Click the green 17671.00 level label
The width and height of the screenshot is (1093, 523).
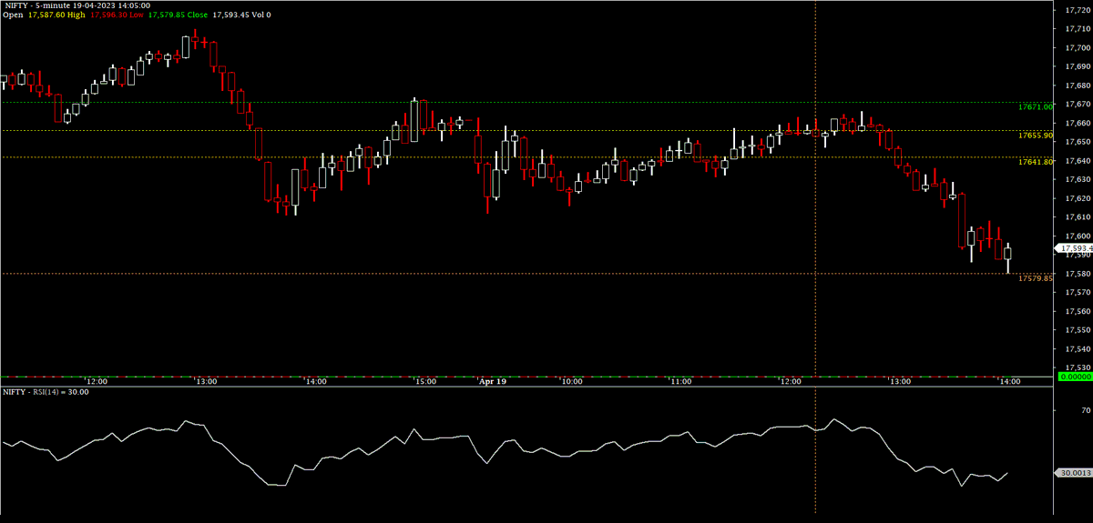[x=1036, y=106]
